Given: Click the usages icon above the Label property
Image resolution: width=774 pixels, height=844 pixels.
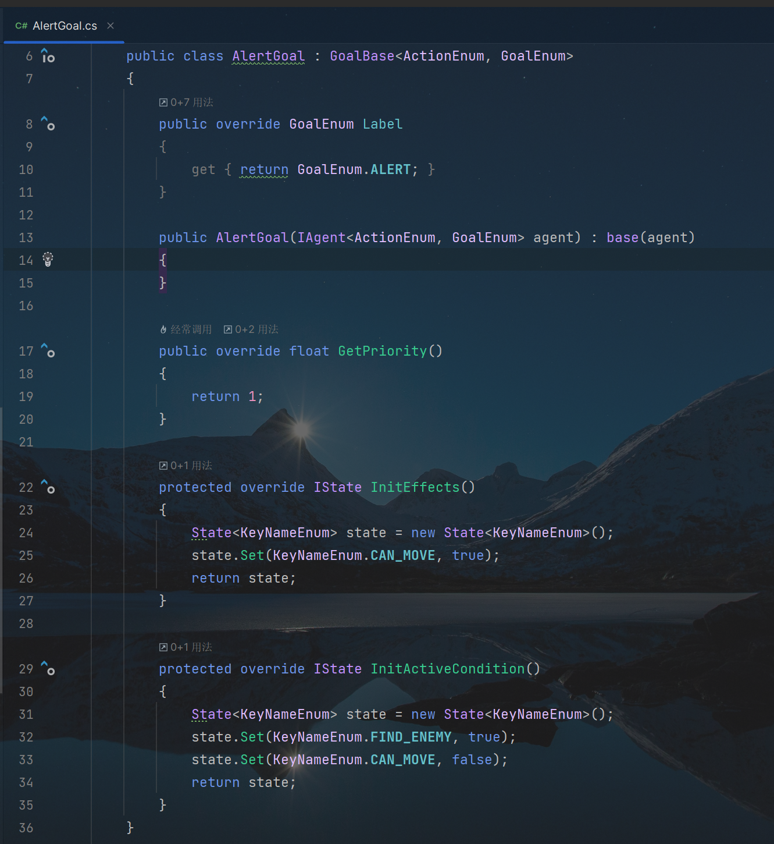Looking at the screenshot, I should click(163, 102).
